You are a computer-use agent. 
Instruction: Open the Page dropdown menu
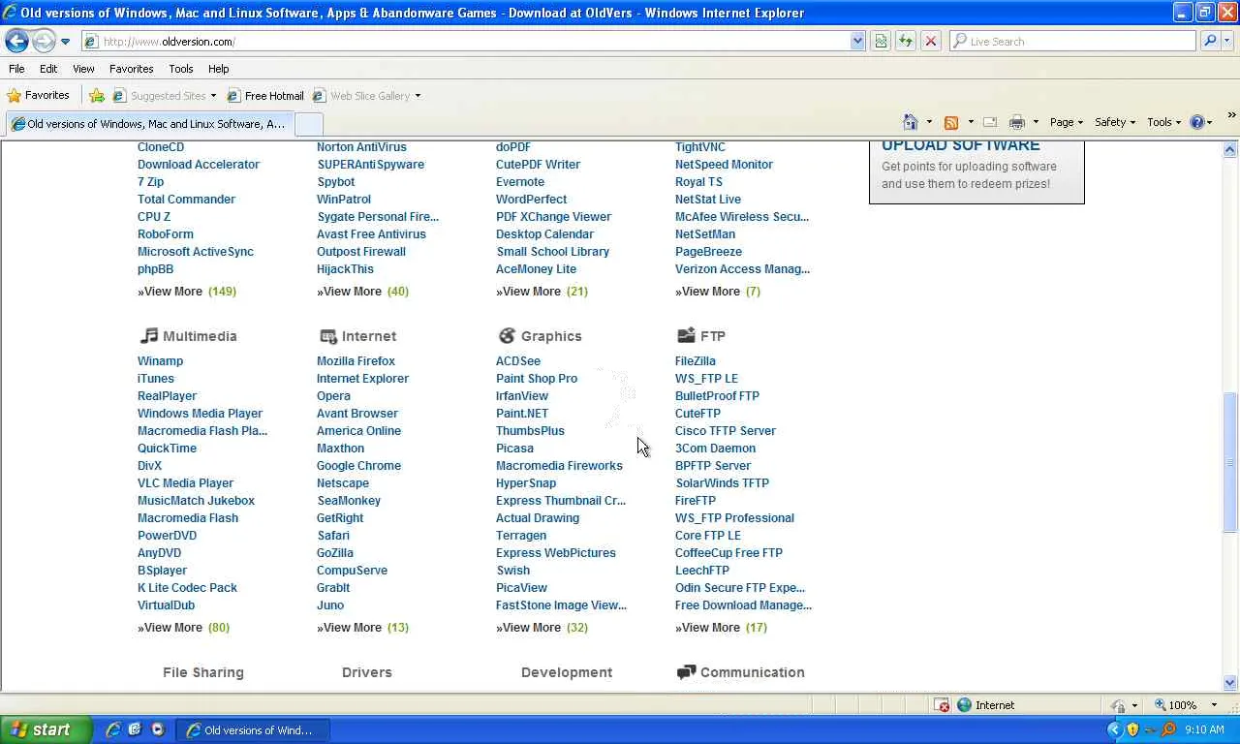[1066, 122]
